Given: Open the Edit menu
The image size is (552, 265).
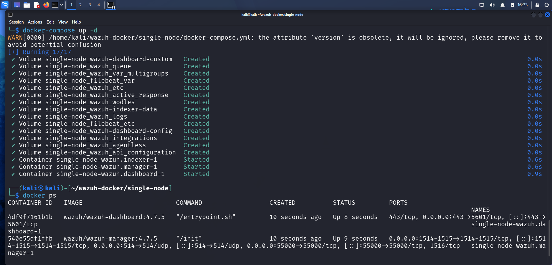Looking at the screenshot, I should click(x=50, y=22).
